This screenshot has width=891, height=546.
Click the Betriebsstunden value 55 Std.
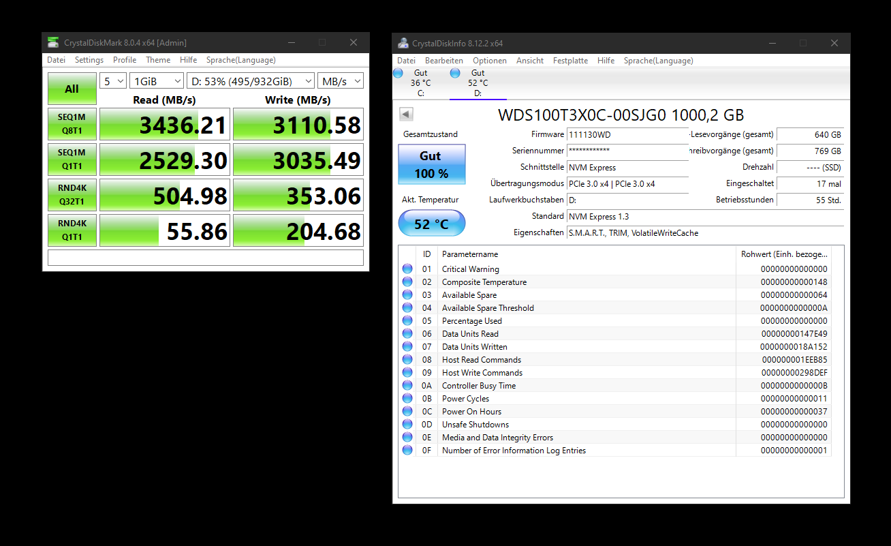point(810,200)
